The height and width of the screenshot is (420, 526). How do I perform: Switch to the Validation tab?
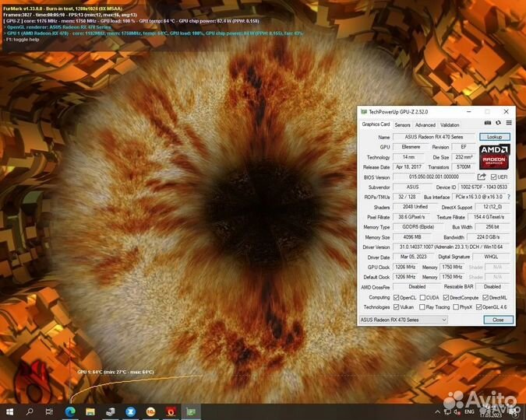pos(450,124)
